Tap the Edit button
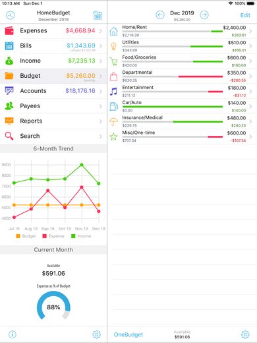The image size is (257, 343). pyautogui.click(x=245, y=15)
